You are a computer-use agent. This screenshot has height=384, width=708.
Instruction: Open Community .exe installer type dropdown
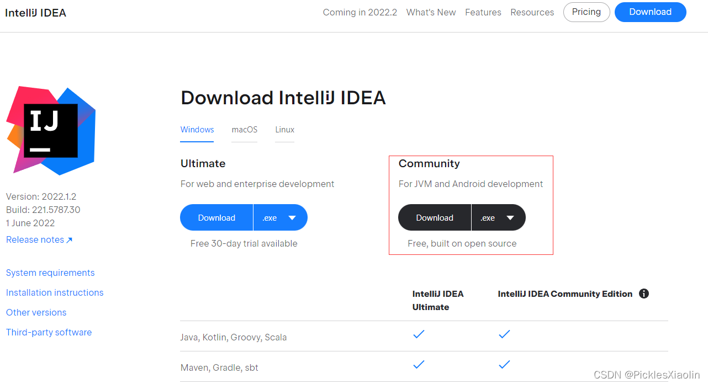point(499,218)
